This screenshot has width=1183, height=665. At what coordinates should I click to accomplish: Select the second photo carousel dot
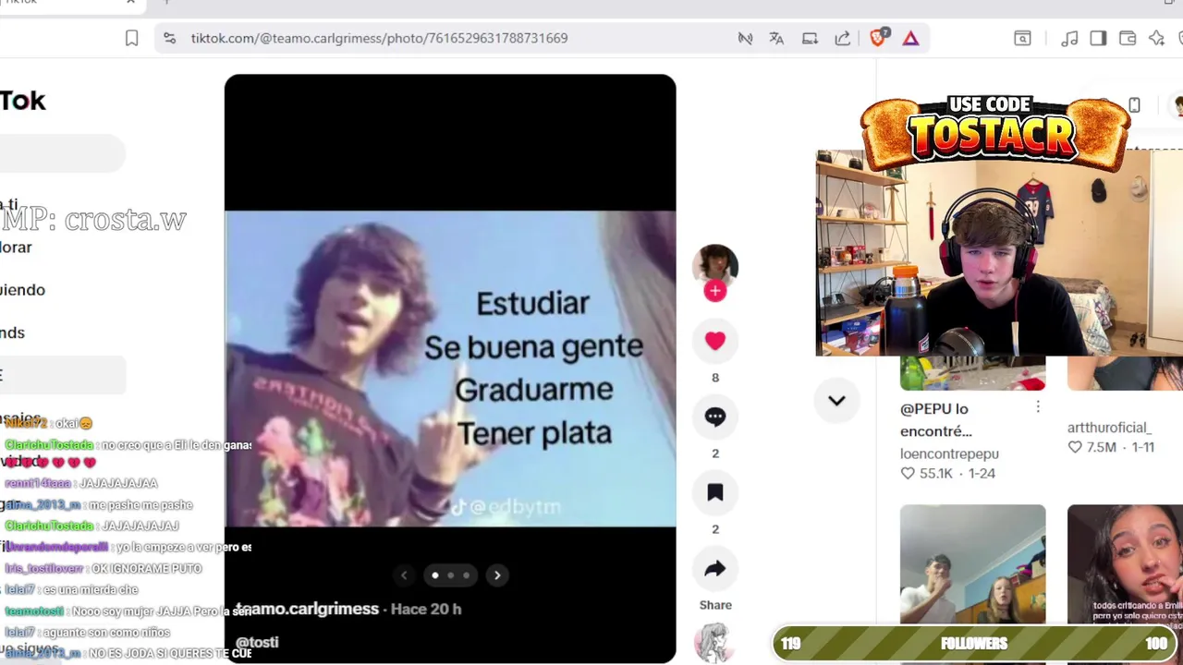(x=451, y=575)
